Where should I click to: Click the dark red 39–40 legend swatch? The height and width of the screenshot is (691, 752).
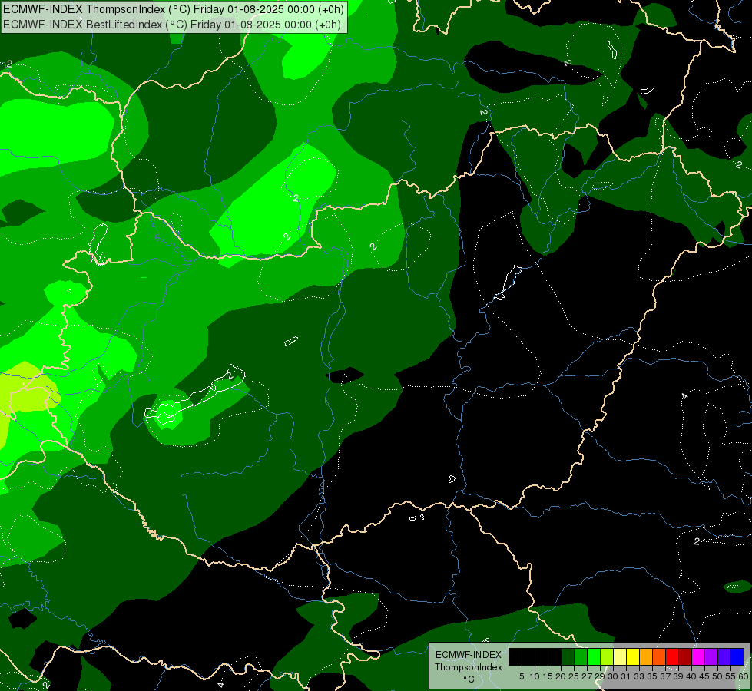click(685, 656)
